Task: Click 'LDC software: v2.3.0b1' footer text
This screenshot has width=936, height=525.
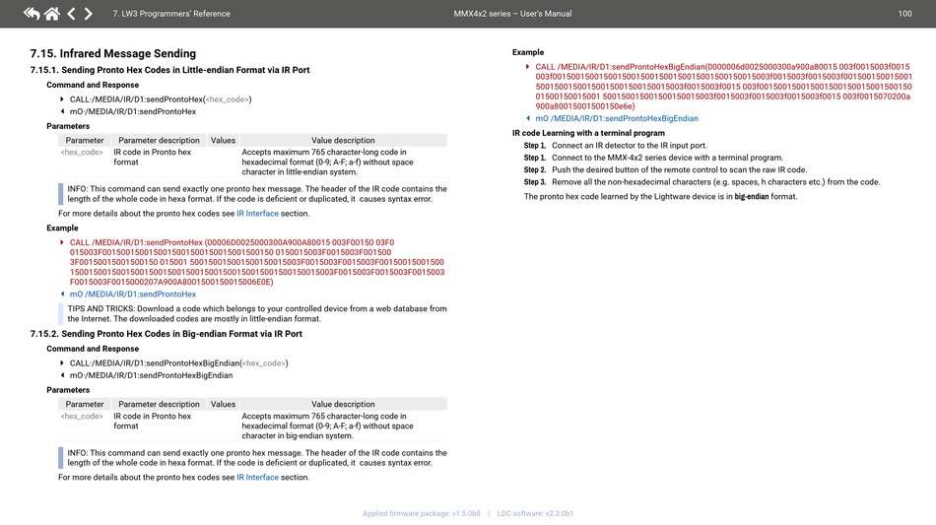Action: coord(535,513)
